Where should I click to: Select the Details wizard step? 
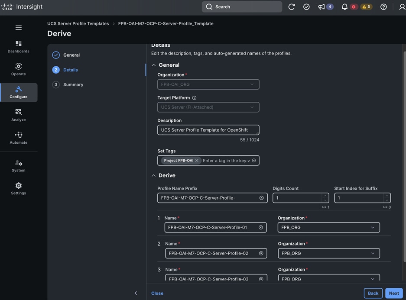click(65, 70)
